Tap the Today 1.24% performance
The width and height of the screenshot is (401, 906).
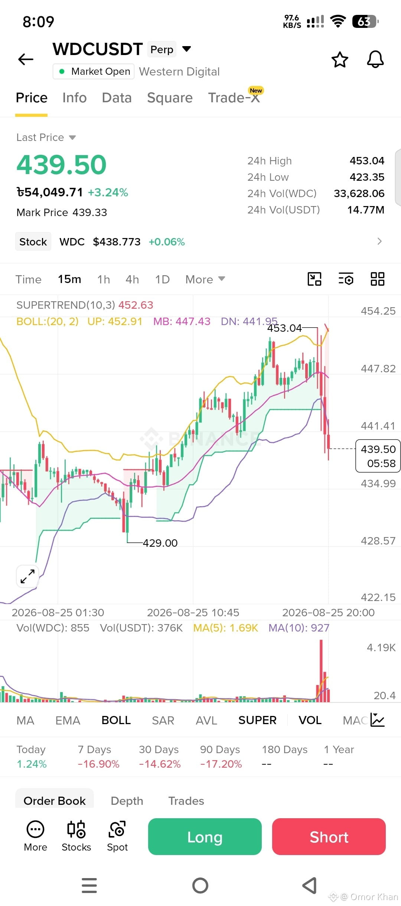(x=32, y=756)
